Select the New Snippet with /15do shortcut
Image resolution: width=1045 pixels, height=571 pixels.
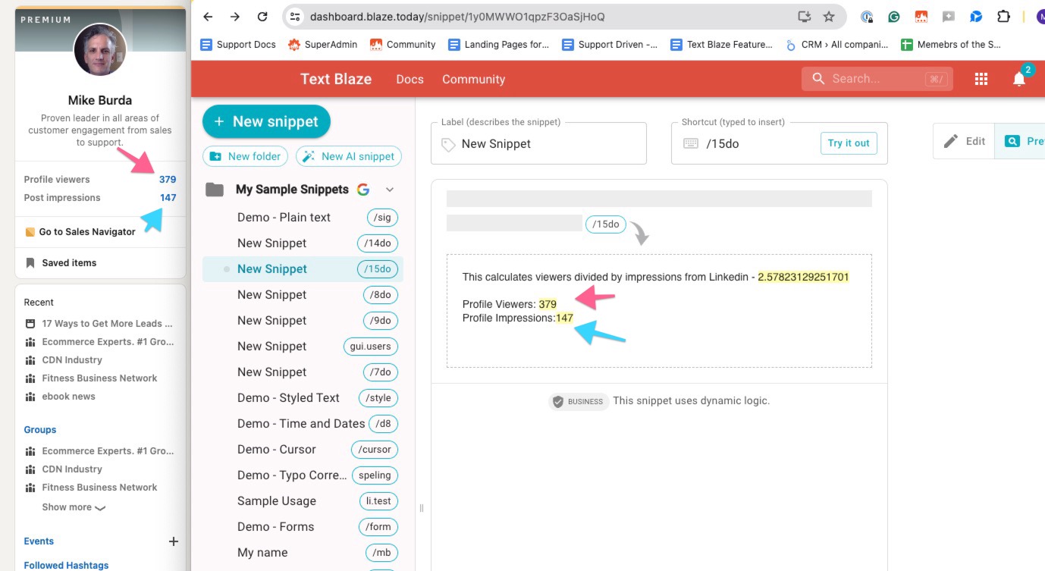[x=303, y=269]
